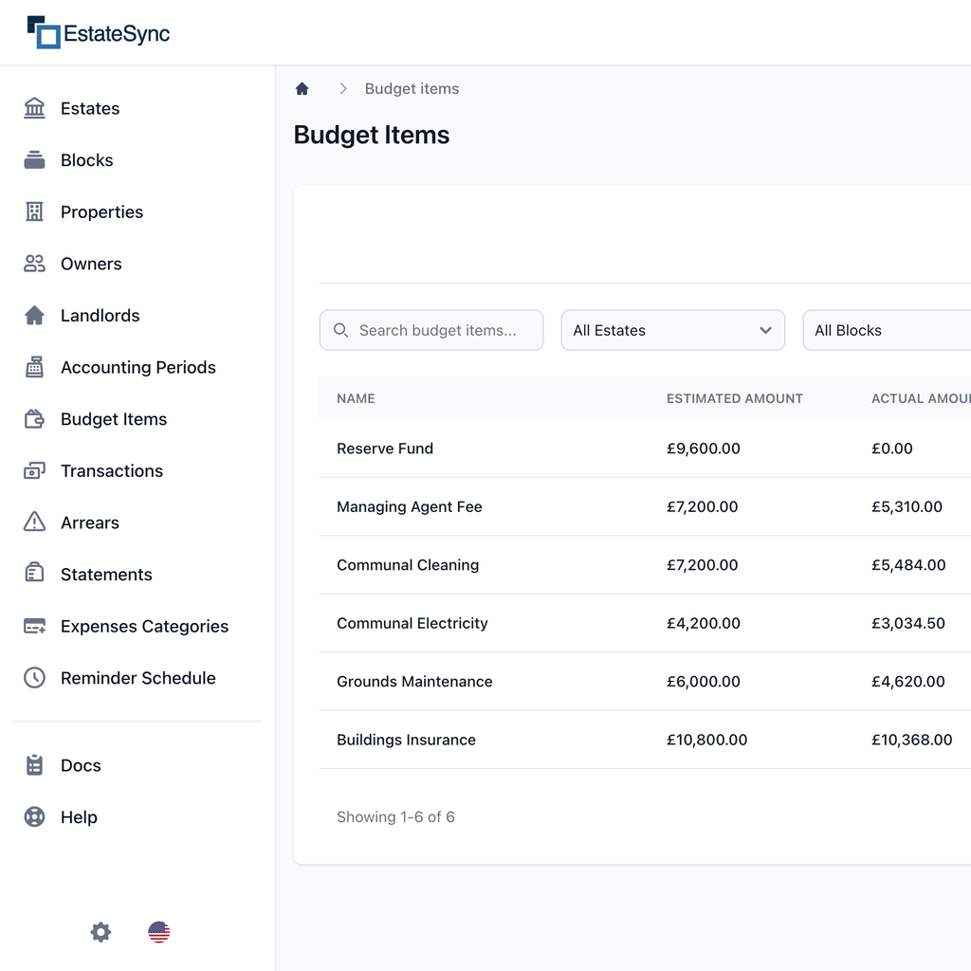Click the £10,800.00 estimated amount
Screen dimensions: 971x971
pyautogui.click(x=707, y=740)
